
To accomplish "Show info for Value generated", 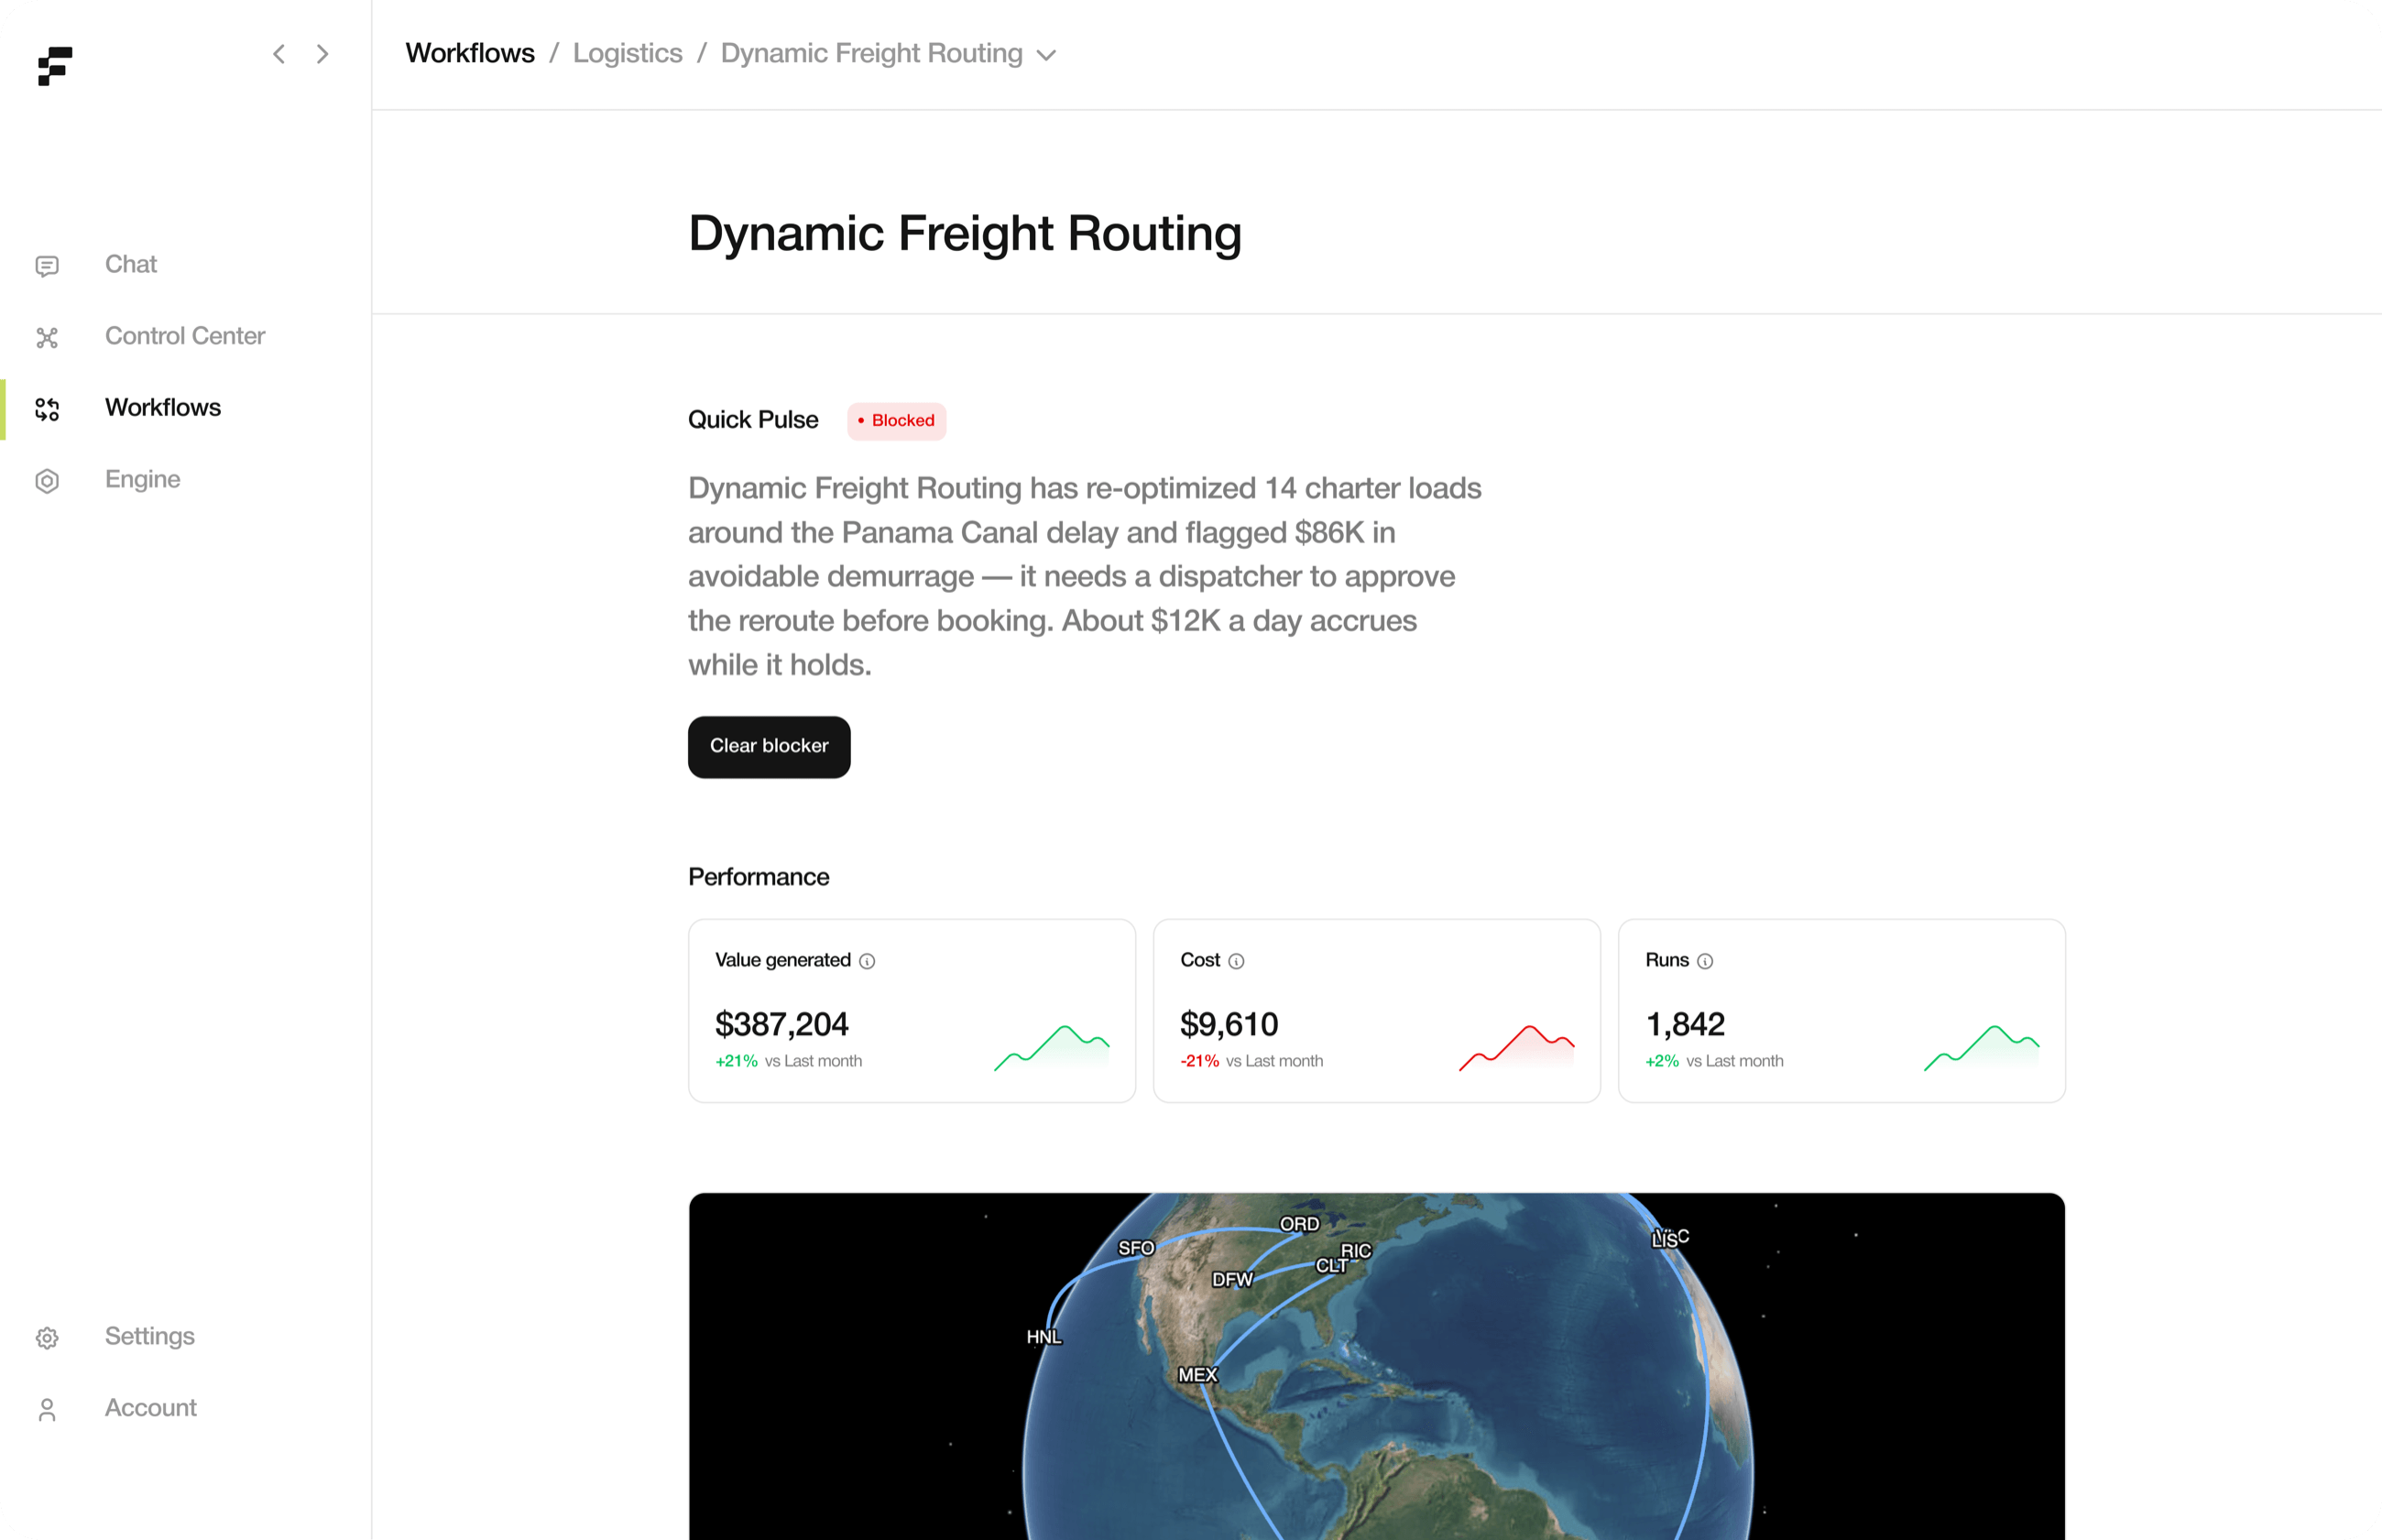I will pyautogui.click(x=867, y=961).
